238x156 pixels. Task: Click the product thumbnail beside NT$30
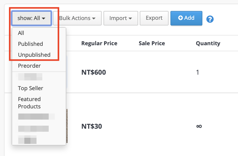(67, 126)
